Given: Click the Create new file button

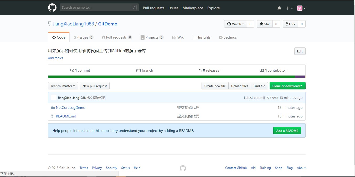Looking at the screenshot, I should point(215,86).
